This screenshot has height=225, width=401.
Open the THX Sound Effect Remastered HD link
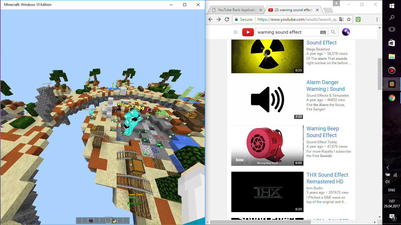pyautogui.click(x=327, y=178)
